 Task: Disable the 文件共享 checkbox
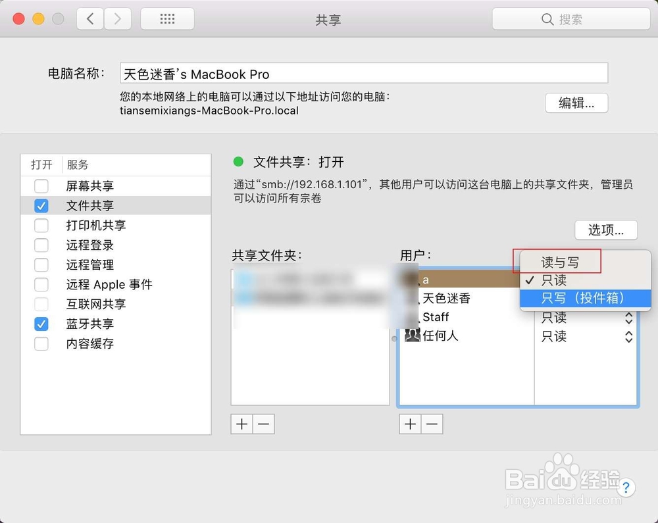(41, 205)
